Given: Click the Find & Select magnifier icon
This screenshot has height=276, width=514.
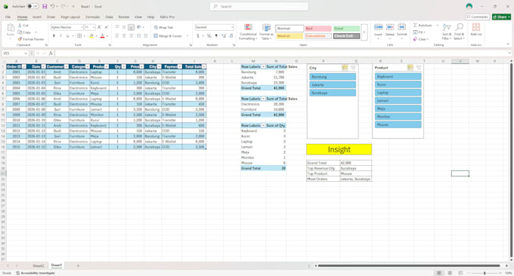Looking at the screenshot, I should (x=460, y=27).
